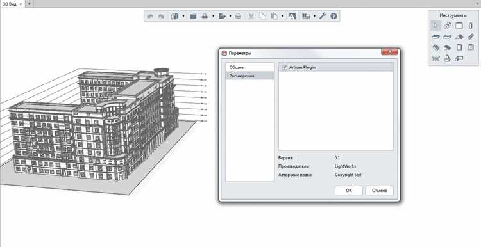Viewport: 481px width, 247px height.
Task: Click the Инструменты panel title
Action: click(x=453, y=15)
